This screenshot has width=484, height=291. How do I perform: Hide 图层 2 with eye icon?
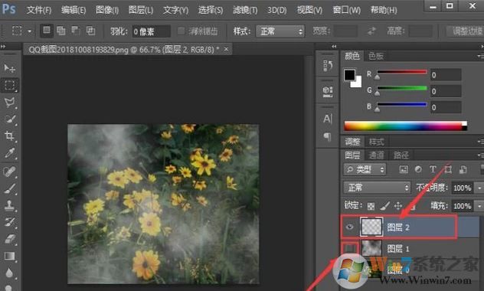point(350,227)
